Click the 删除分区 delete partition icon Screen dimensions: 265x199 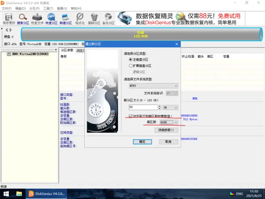click(x=94, y=19)
